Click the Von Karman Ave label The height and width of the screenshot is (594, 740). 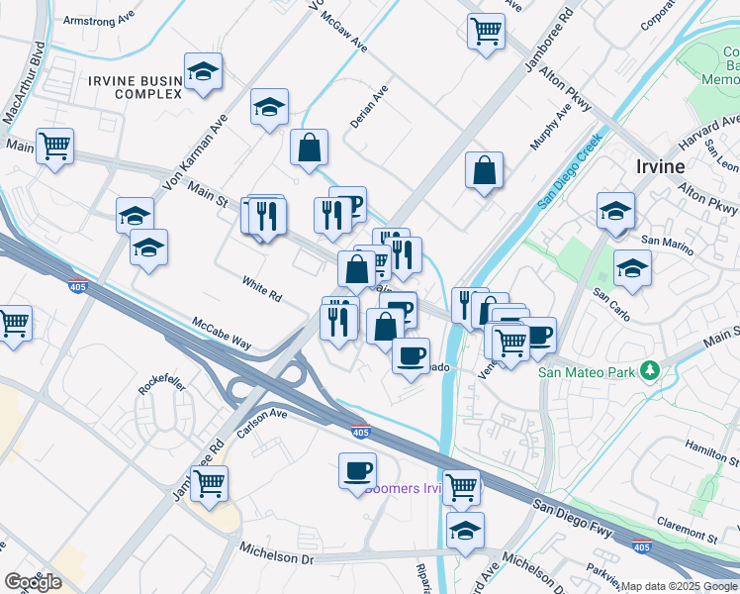pyautogui.click(x=195, y=152)
